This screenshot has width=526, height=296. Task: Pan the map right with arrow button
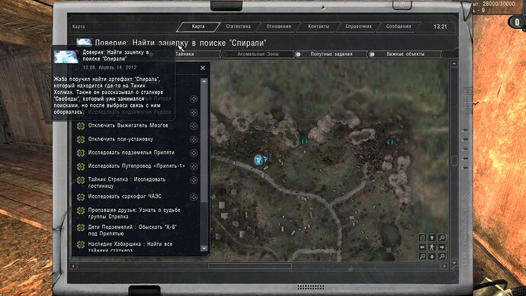coord(442,247)
